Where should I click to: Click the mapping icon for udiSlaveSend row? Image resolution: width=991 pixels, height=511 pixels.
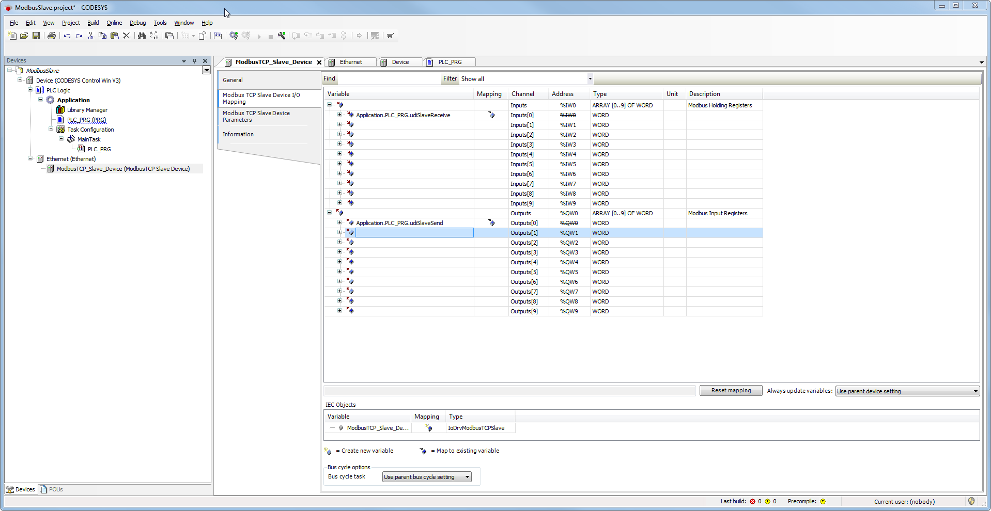491,223
